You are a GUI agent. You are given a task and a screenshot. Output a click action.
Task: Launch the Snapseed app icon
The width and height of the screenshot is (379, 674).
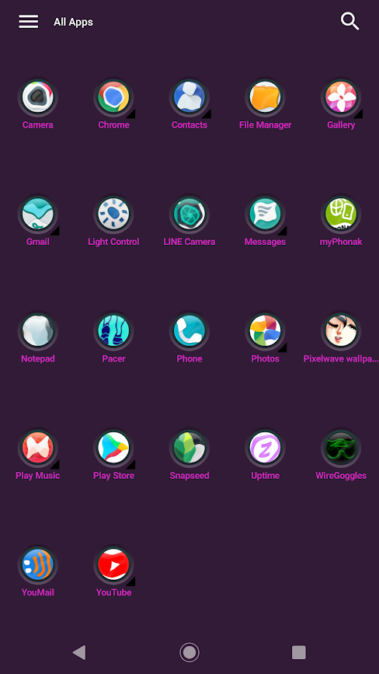[189, 448]
